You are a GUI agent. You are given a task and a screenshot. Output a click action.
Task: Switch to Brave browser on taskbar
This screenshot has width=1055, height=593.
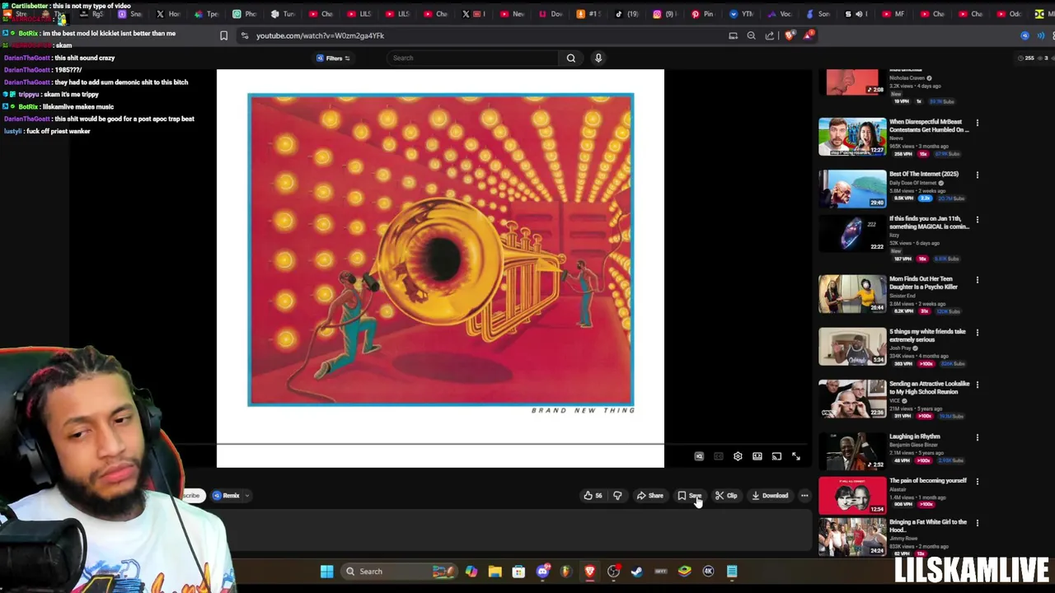click(589, 572)
